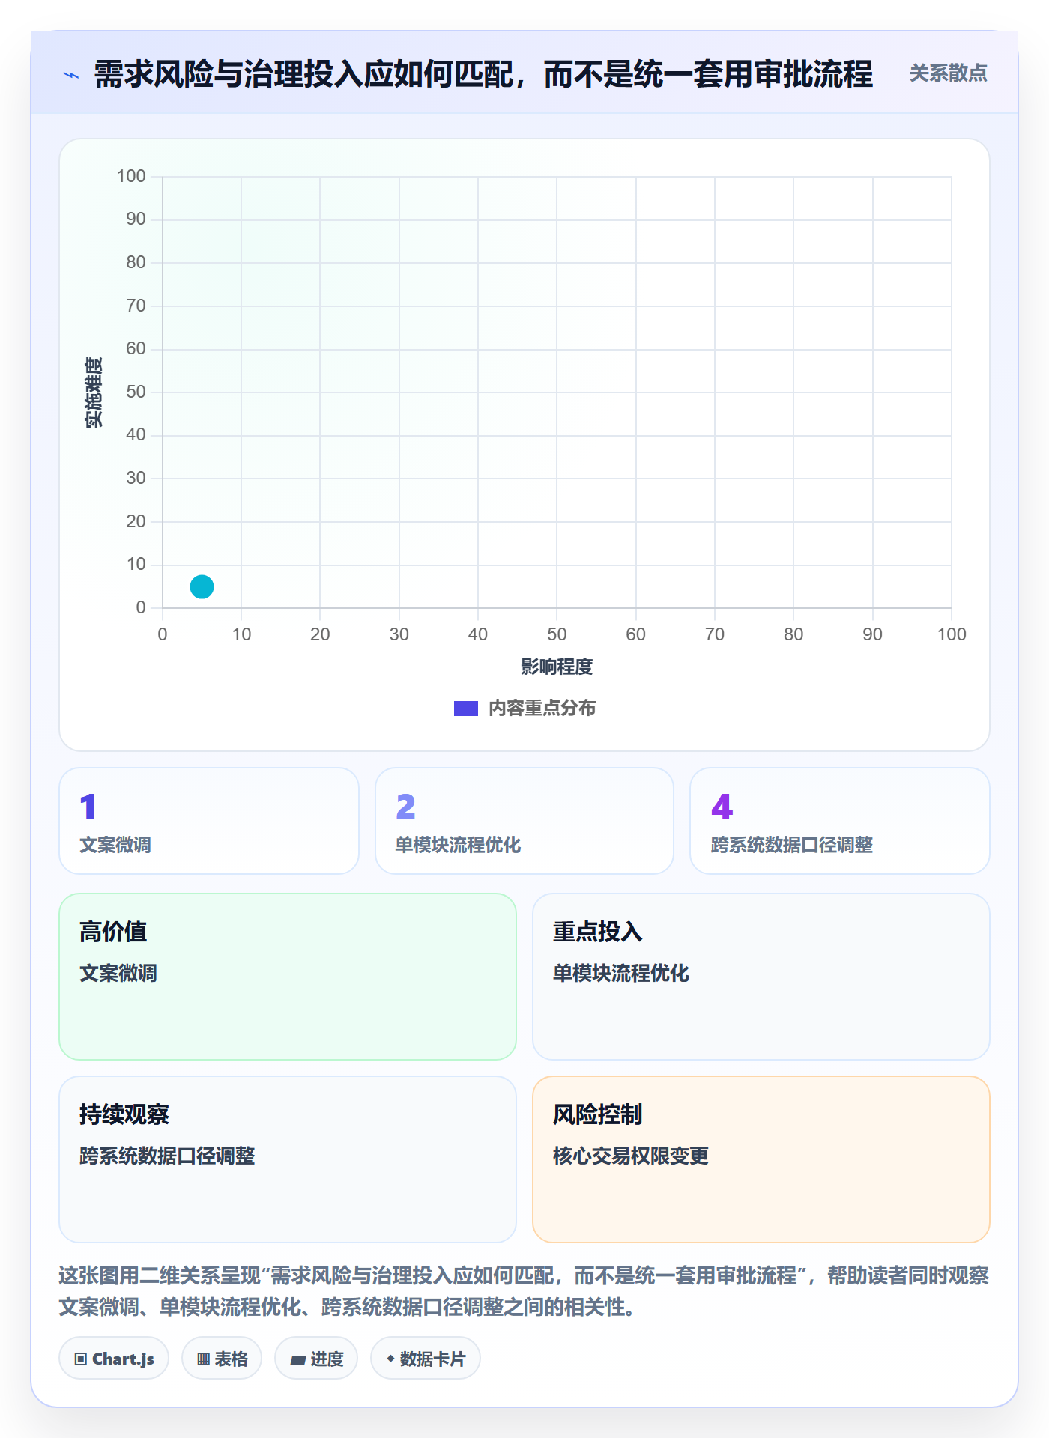Click the Chart.js tag chip
This screenshot has height=1438, width=1049.
(114, 1358)
